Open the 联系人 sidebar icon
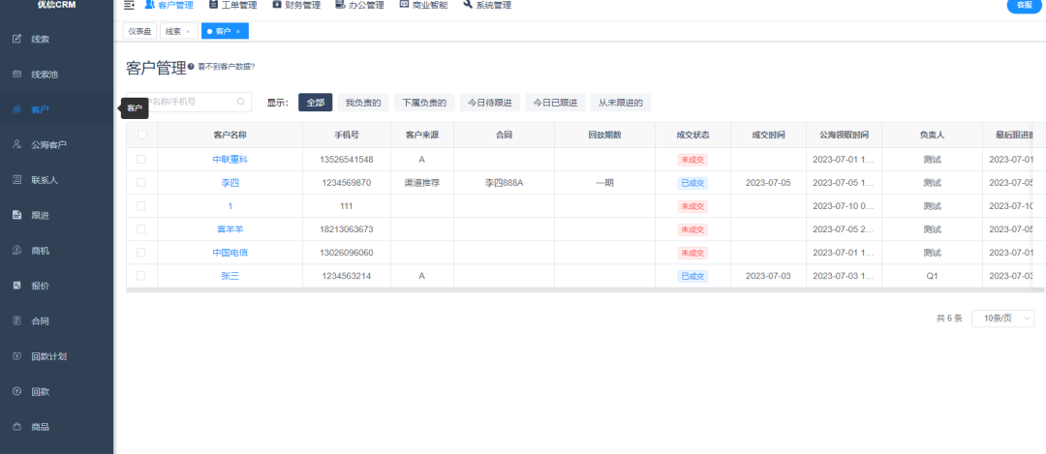 16,180
